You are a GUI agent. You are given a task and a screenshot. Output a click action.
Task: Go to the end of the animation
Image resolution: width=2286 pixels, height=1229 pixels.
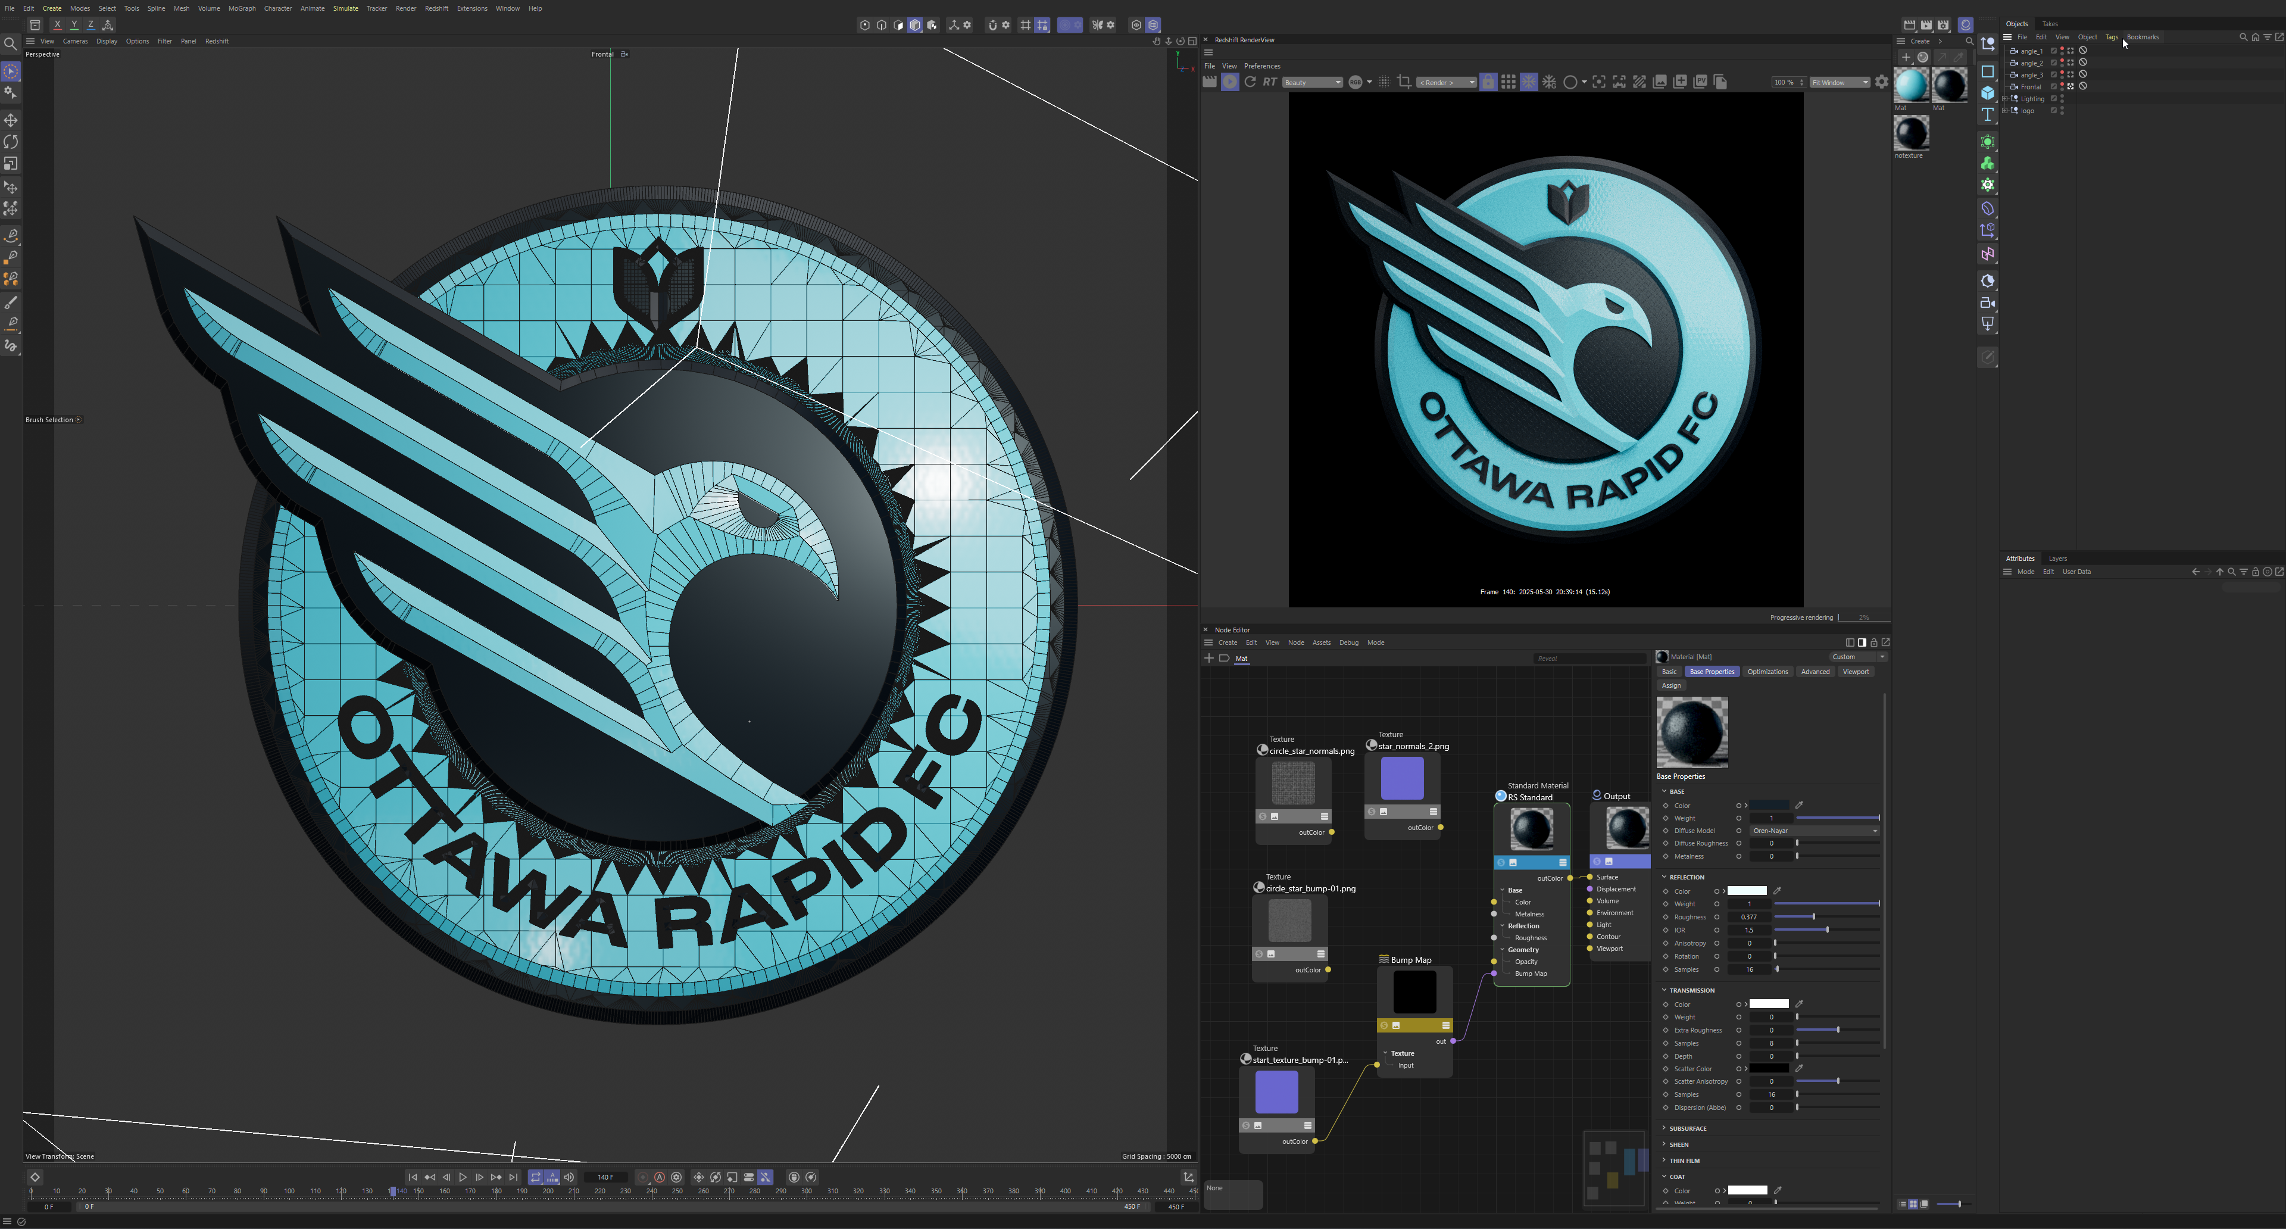click(513, 1178)
